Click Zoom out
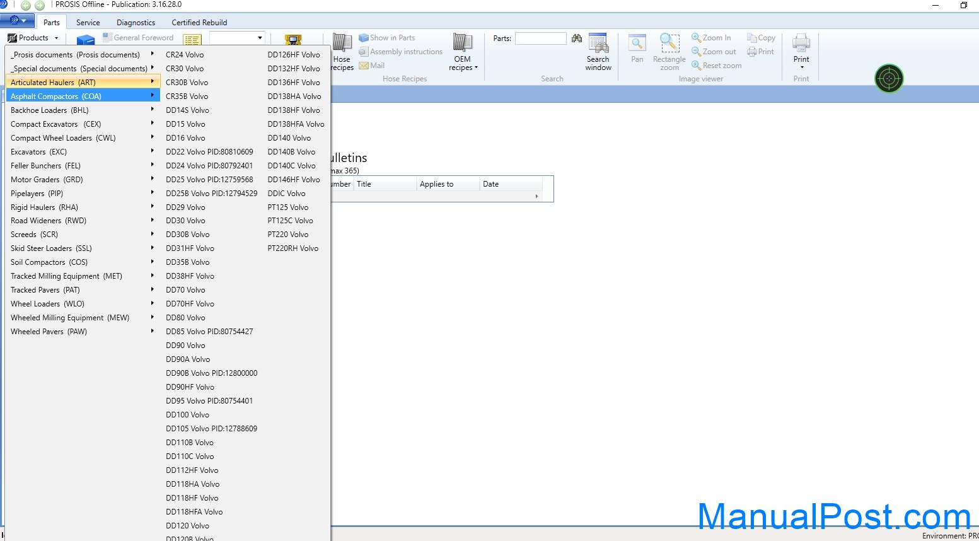This screenshot has width=979, height=541. [714, 52]
